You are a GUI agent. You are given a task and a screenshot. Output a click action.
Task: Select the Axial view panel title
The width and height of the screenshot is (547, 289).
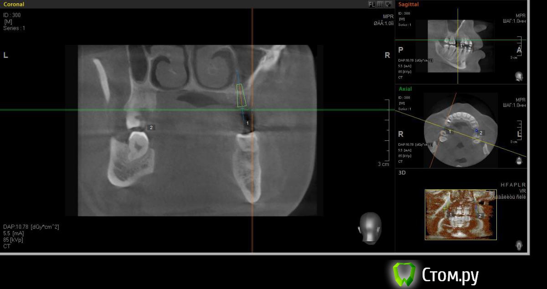tap(405, 89)
